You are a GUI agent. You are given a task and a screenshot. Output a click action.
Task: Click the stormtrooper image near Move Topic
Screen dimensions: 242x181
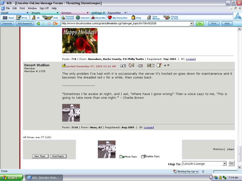[x=107, y=149]
